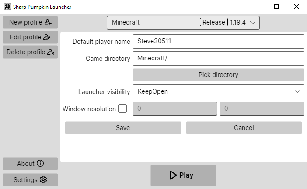Minimize the launcher window
Image resolution: width=307 pixels, height=189 pixels.
[x=256, y=7]
